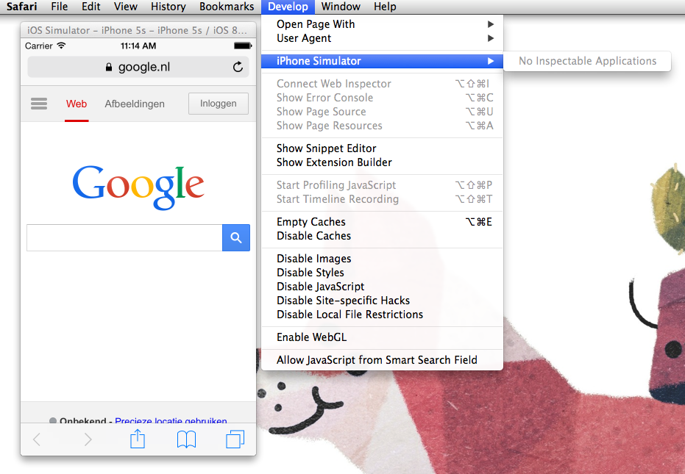
Task: Toggle Disable JavaScript option
Action: pyautogui.click(x=383, y=287)
